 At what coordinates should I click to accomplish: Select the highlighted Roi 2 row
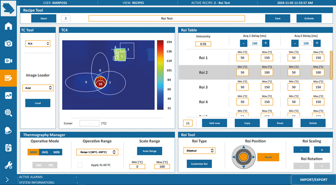(x=255, y=72)
